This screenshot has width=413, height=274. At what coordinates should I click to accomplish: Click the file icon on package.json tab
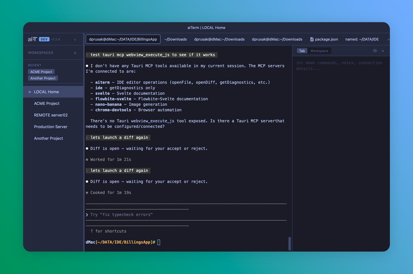[x=312, y=39]
